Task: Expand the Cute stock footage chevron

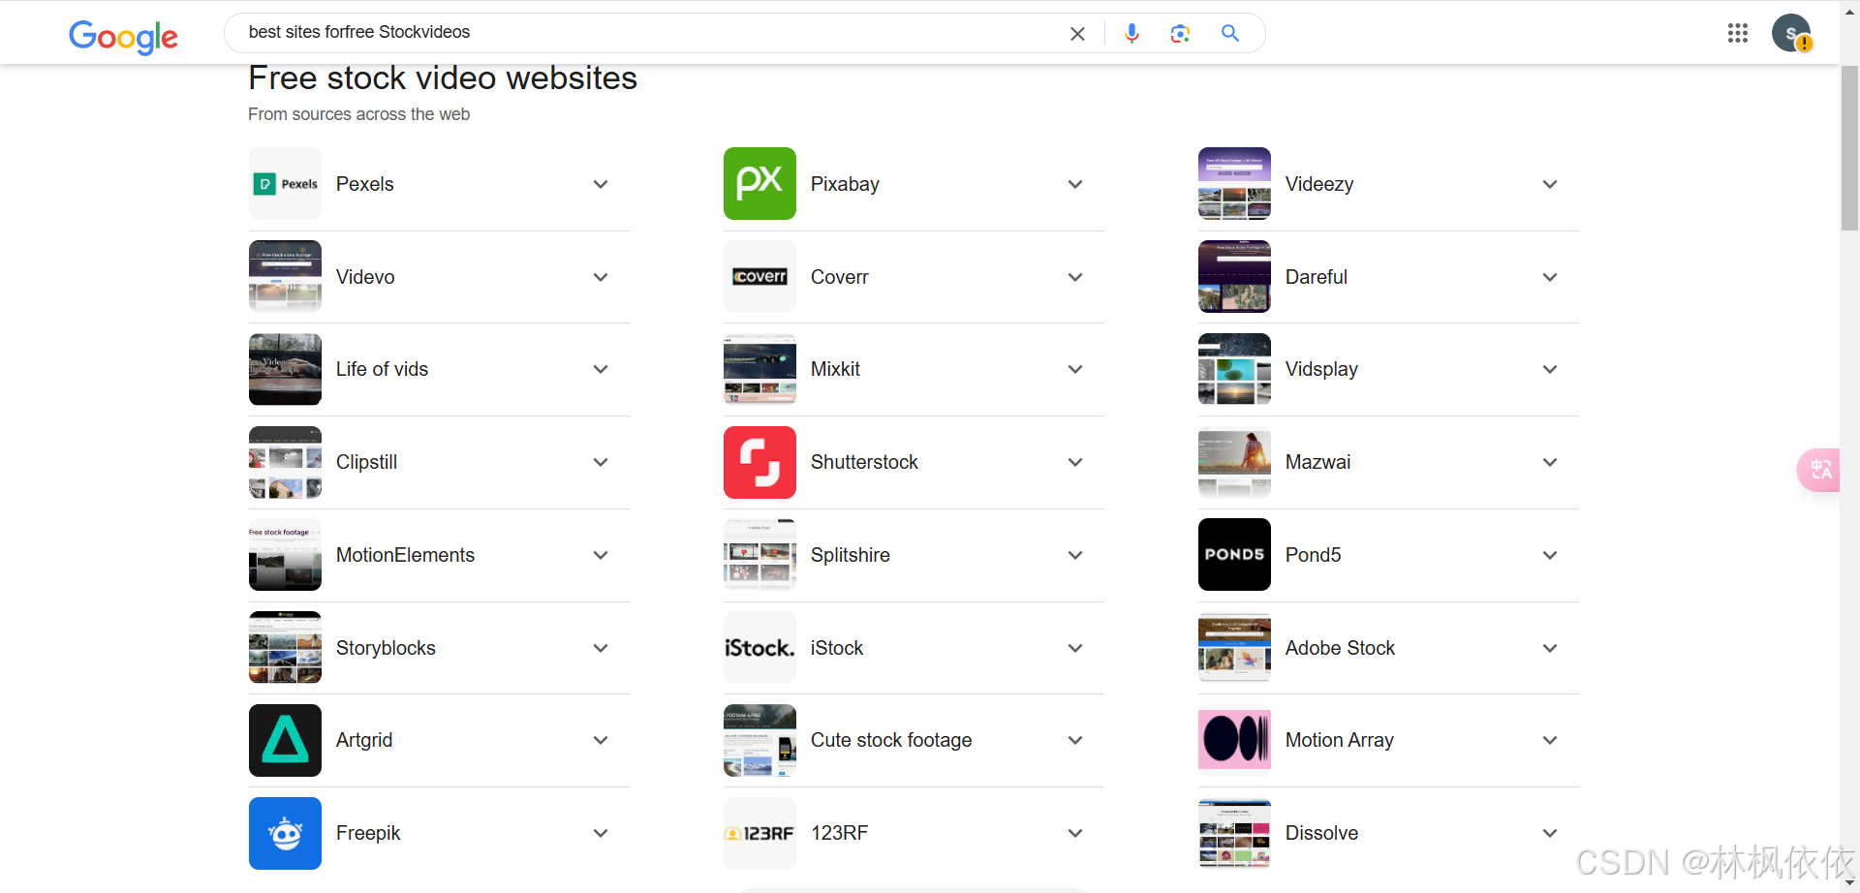Action: coord(1075,740)
